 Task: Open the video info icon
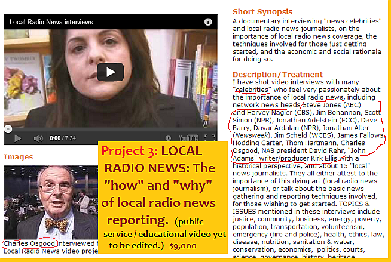pos(208,22)
